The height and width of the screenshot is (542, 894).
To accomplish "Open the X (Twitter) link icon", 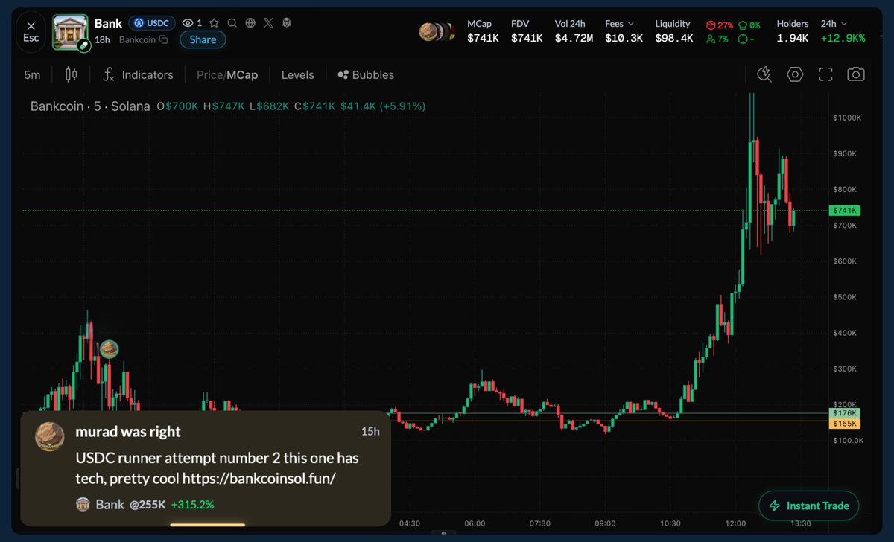I will pyautogui.click(x=269, y=23).
